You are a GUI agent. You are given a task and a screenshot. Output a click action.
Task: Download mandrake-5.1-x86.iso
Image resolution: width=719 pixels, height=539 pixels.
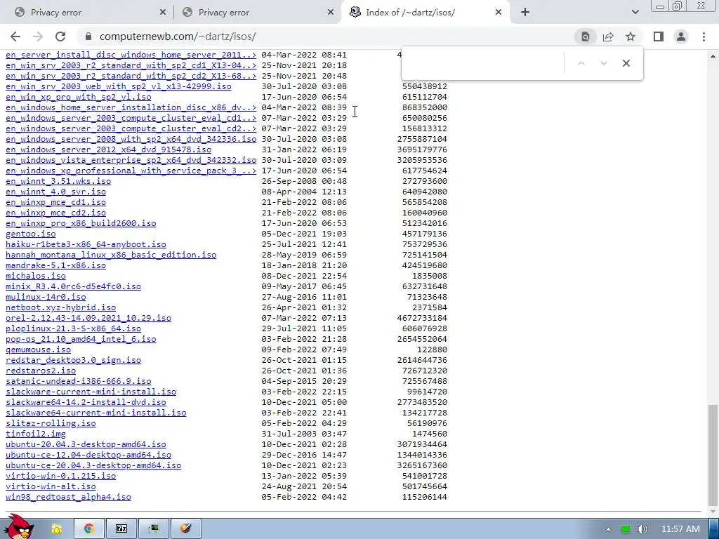click(x=55, y=265)
